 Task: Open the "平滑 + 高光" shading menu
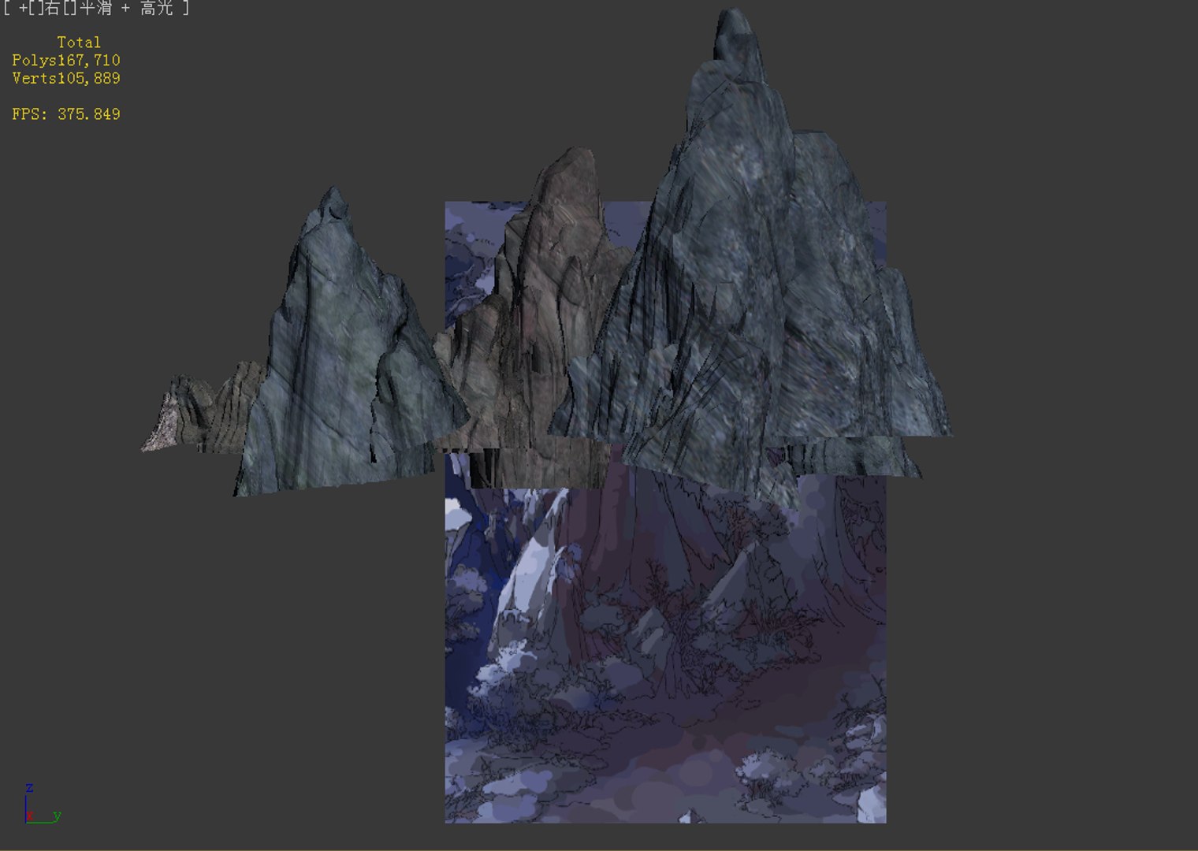(x=126, y=9)
